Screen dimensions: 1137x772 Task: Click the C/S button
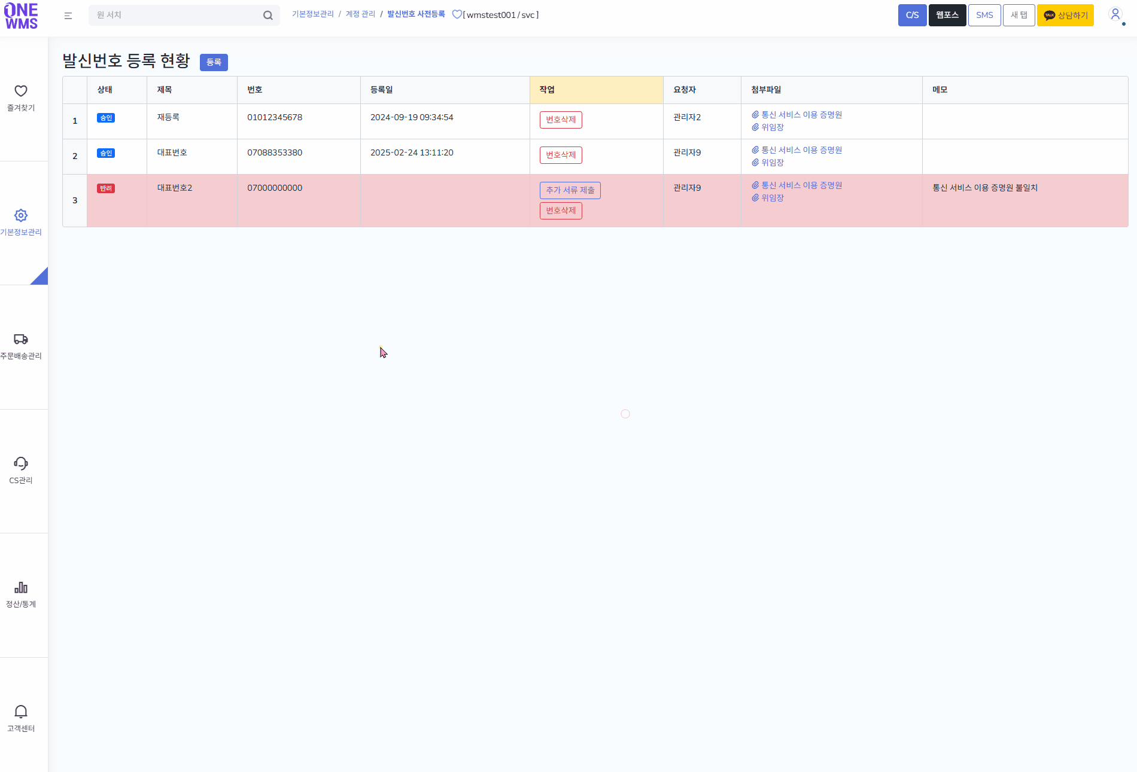(x=912, y=16)
